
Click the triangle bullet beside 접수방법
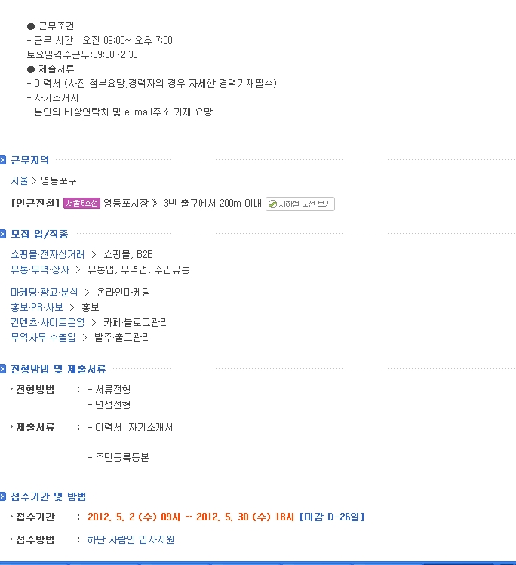pos(11,539)
